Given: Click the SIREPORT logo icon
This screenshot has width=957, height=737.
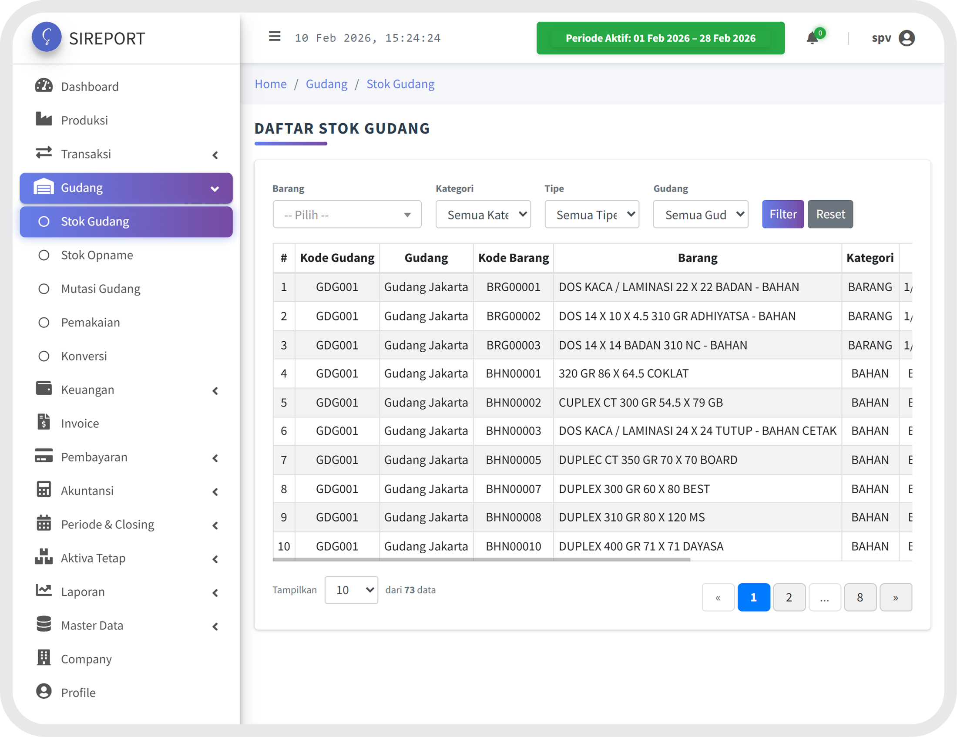Looking at the screenshot, I should tap(47, 37).
